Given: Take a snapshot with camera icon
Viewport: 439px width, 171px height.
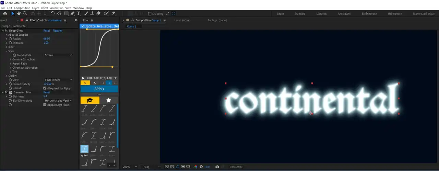Looking at the screenshot, I should point(217,167).
